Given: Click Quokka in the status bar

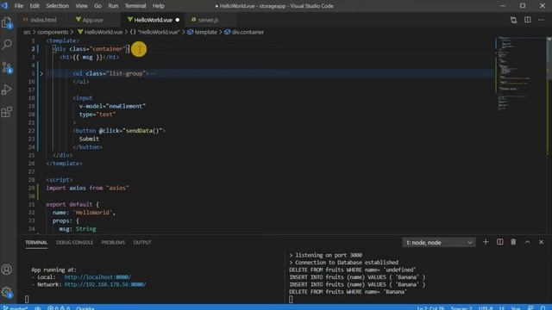Looking at the screenshot, I should [x=85, y=307].
